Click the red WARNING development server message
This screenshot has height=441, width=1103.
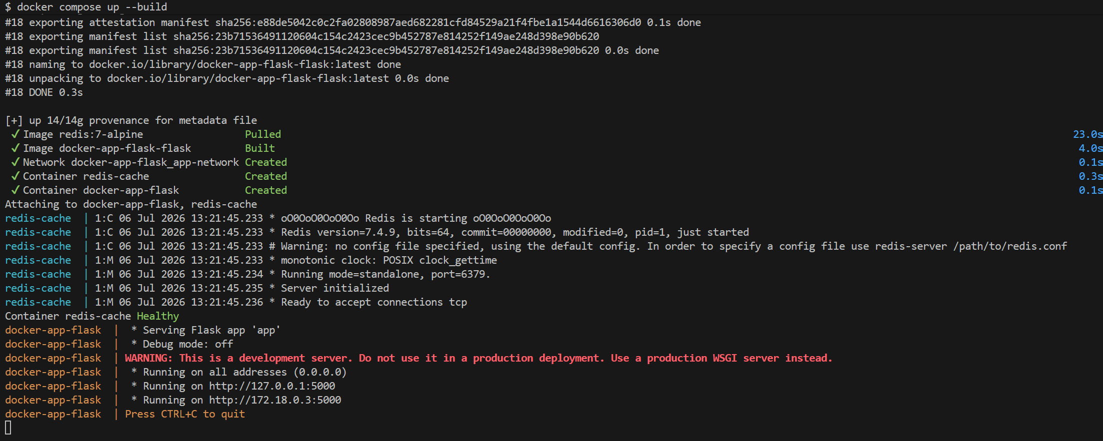478,358
